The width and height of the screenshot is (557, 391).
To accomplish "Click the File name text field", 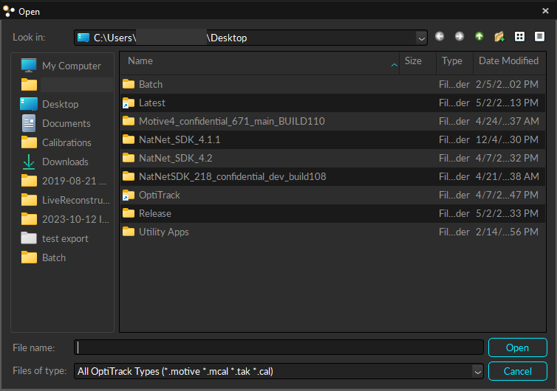I will 279,347.
